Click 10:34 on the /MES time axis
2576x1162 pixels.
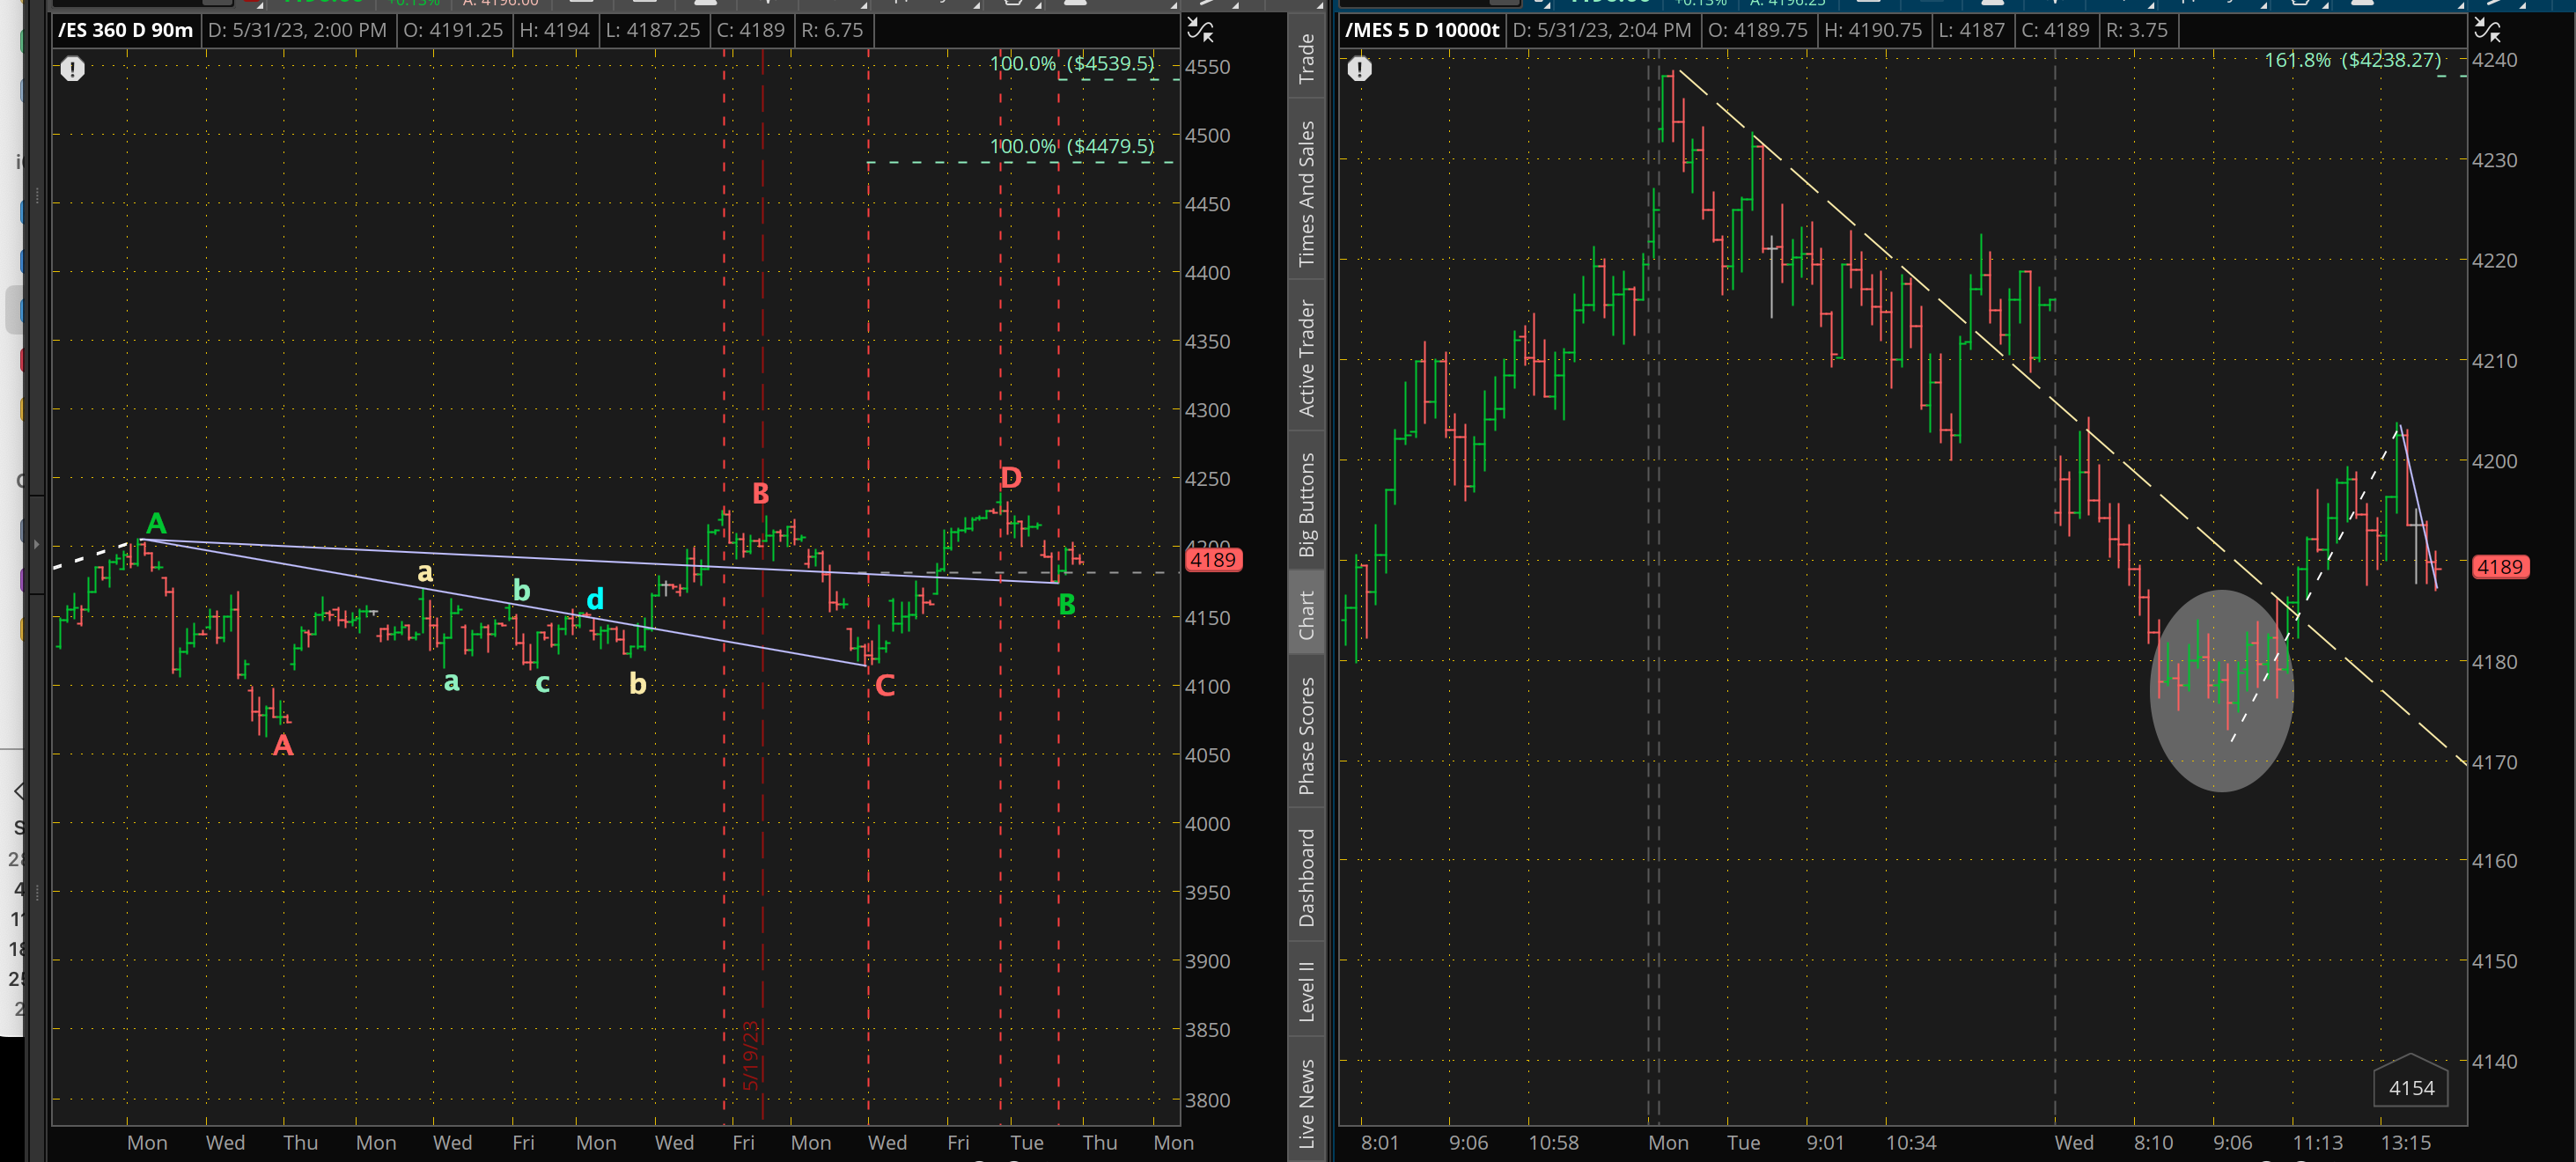tap(1911, 1142)
